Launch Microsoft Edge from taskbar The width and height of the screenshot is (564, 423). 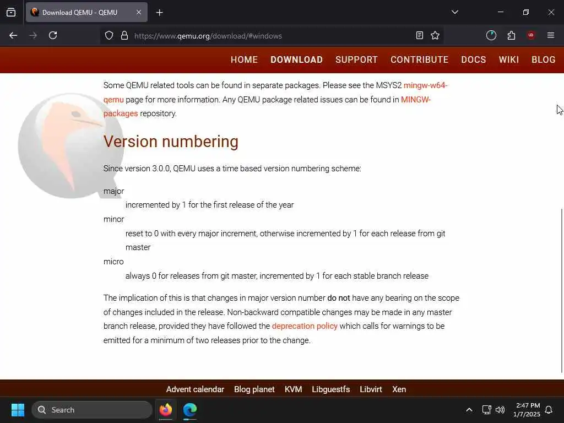tap(190, 410)
